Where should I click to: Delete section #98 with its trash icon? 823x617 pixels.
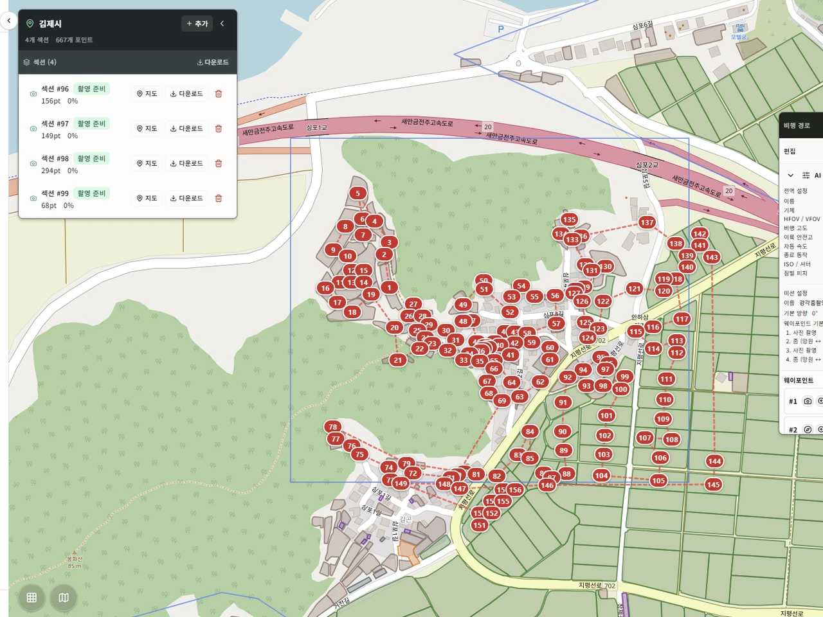(219, 163)
